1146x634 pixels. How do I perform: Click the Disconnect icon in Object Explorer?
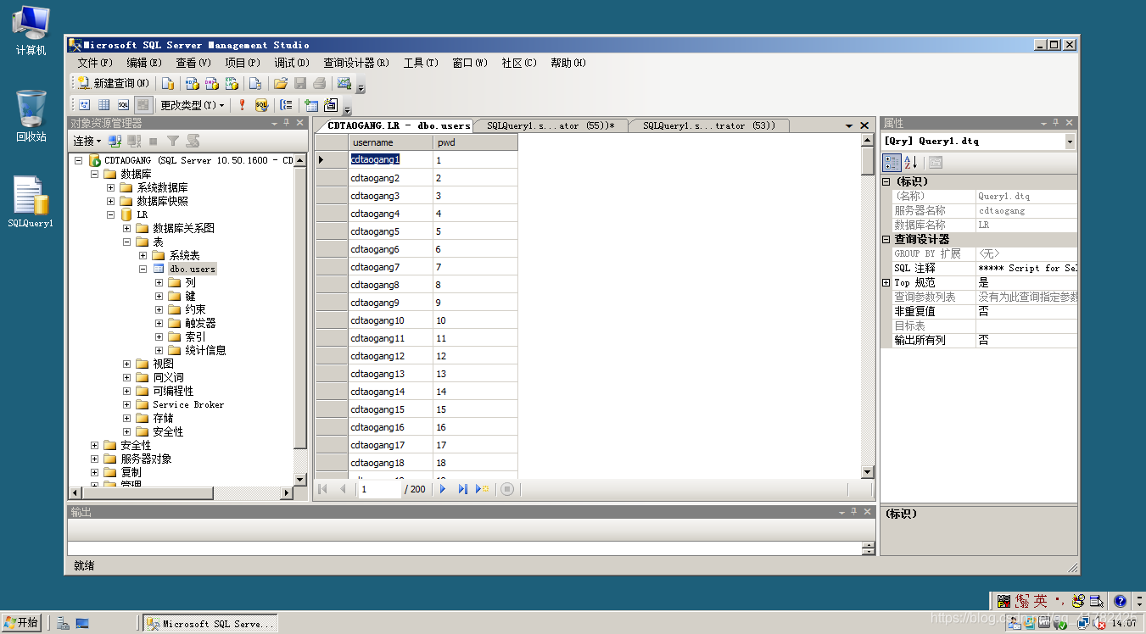[x=134, y=141]
